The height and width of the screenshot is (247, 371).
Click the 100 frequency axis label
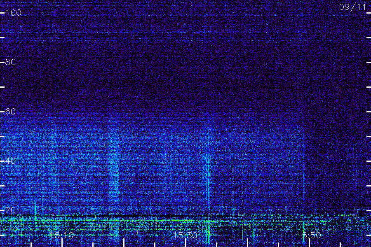13,12
